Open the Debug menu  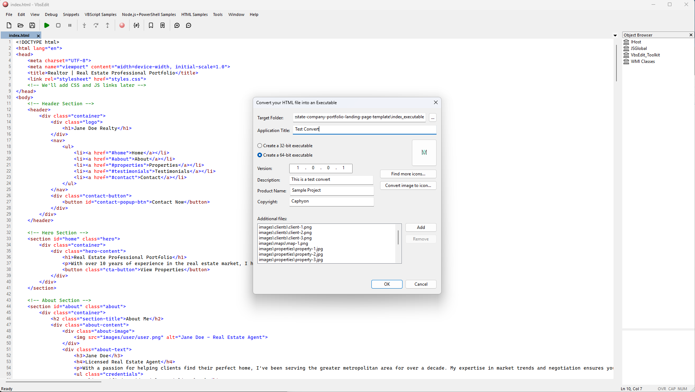[x=51, y=14]
